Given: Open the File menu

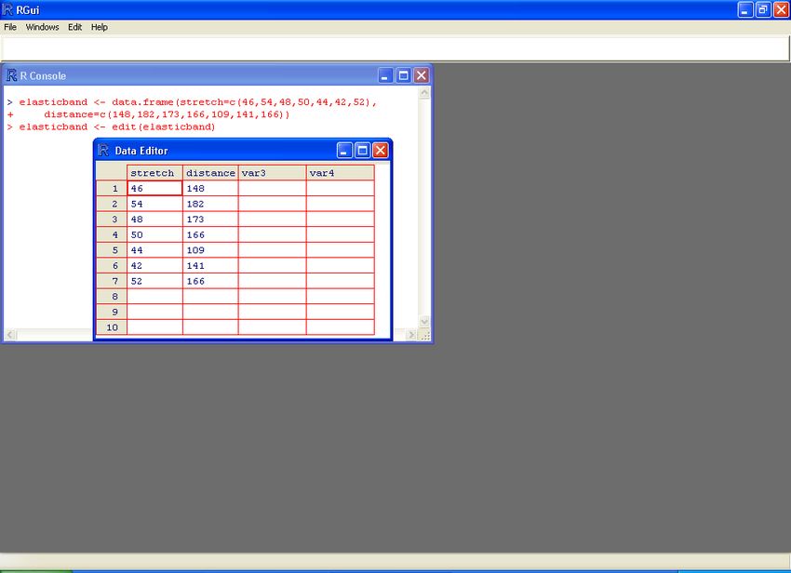Looking at the screenshot, I should click(x=10, y=27).
